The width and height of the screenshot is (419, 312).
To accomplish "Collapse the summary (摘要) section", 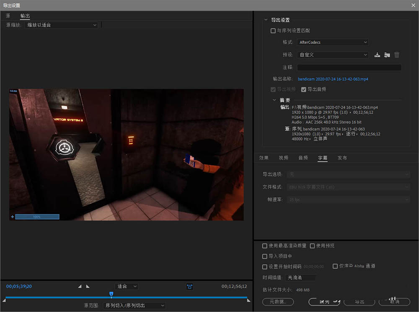I will pyautogui.click(x=274, y=100).
